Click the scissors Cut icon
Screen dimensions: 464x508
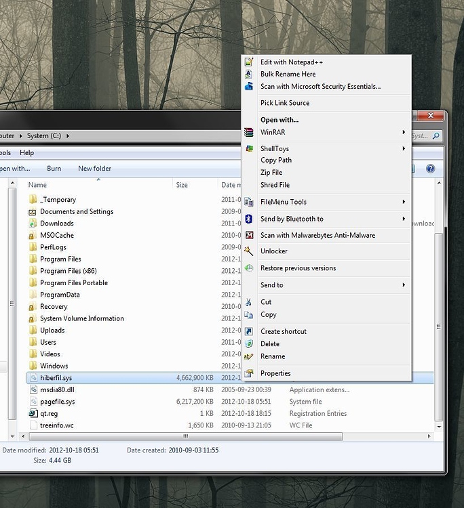pyautogui.click(x=248, y=302)
